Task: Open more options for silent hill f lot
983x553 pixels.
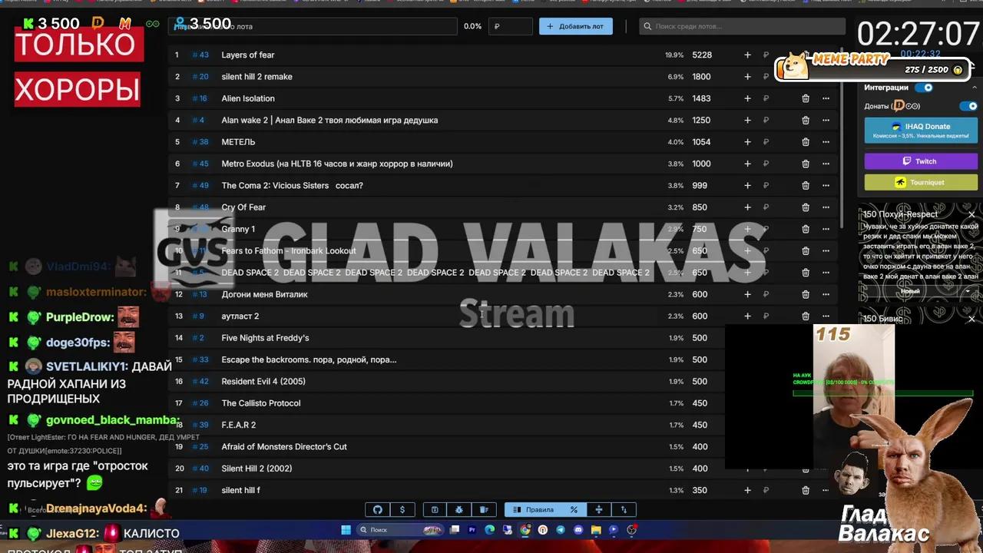Action: point(826,490)
